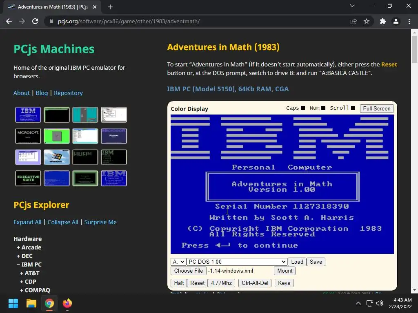Click the Halt button

click(179, 283)
